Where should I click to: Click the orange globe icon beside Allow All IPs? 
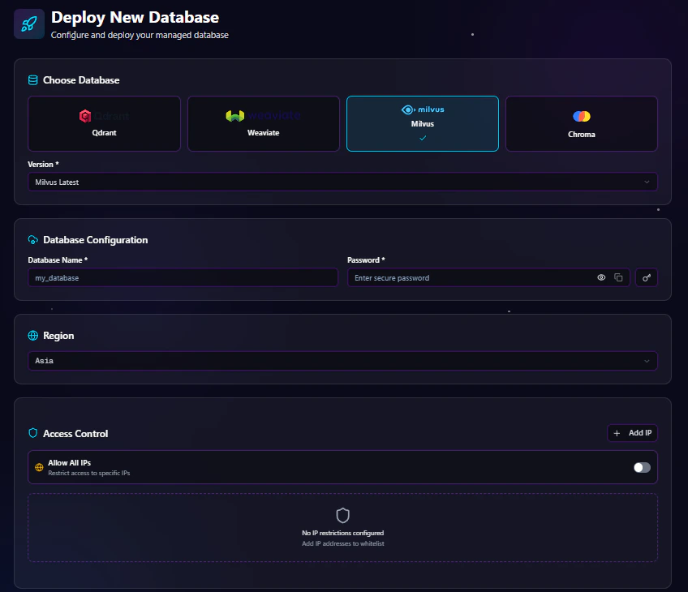click(x=39, y=467)
